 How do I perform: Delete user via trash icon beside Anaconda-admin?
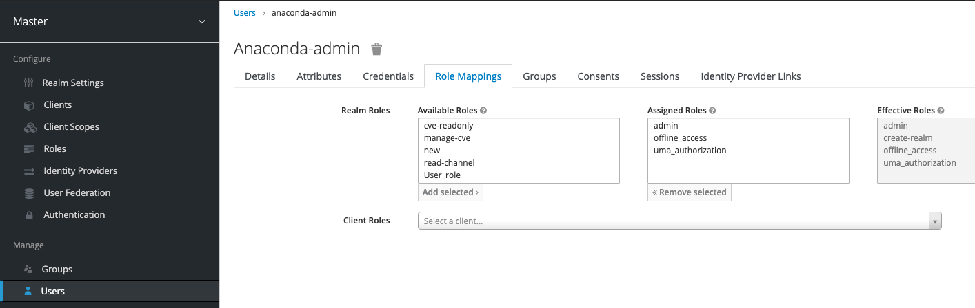(x=376, y=49)
